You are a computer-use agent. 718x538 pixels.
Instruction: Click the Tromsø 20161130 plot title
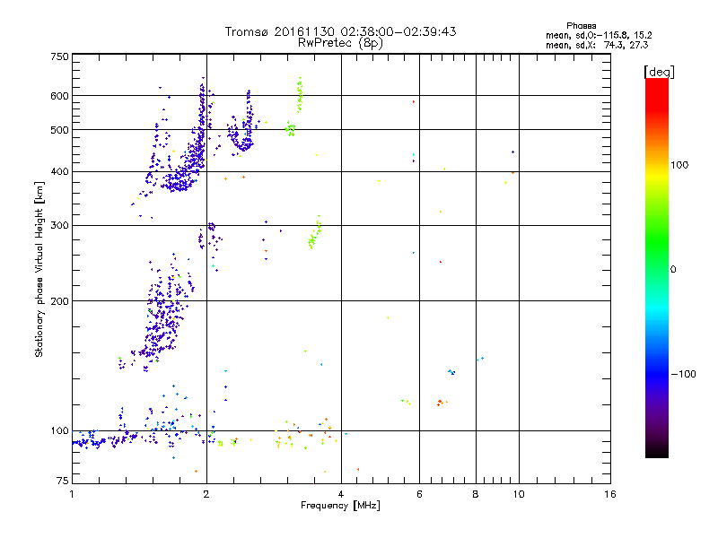(x=340, y=31)
